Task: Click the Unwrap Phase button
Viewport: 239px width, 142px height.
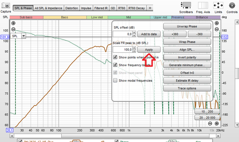Action: pos(187,27)
